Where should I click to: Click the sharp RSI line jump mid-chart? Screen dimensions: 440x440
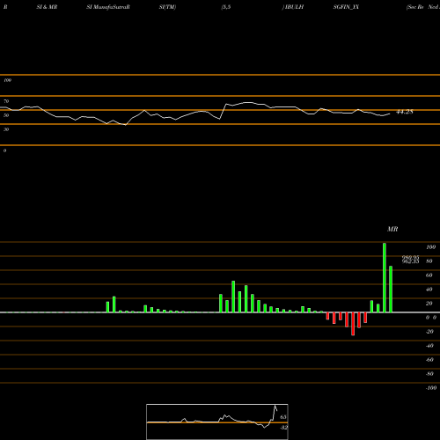[223, 112]
